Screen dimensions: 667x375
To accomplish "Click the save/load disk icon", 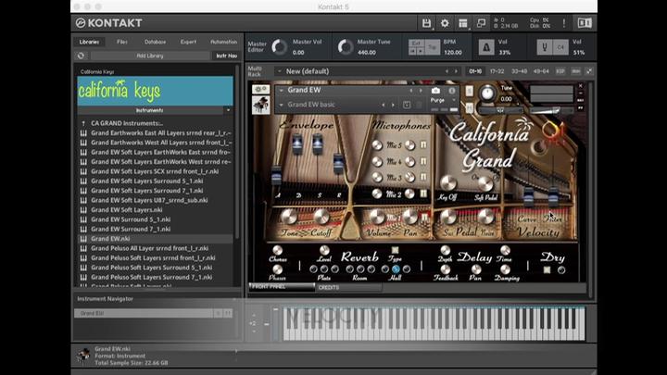I will point(426,23).
